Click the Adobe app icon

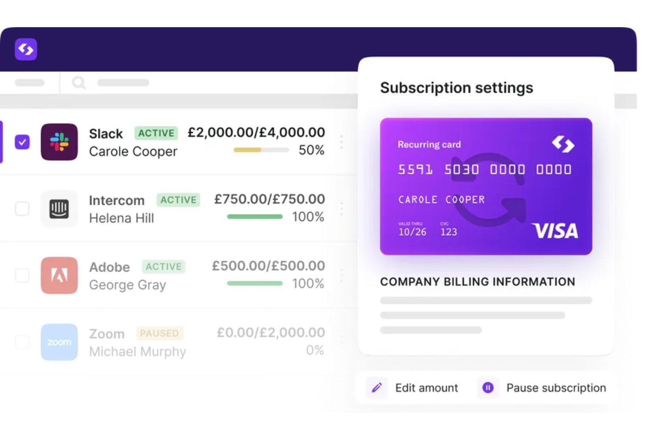pyautogui.click(x=59, y=276)
